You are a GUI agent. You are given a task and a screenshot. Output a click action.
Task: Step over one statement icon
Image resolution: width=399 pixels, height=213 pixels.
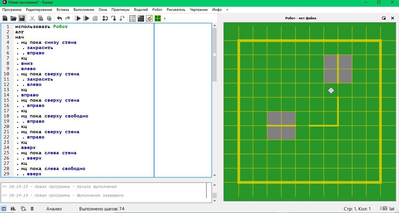pyautogui.click(x=105, y=18)
